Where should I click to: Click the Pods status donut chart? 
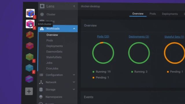(103, 53)
